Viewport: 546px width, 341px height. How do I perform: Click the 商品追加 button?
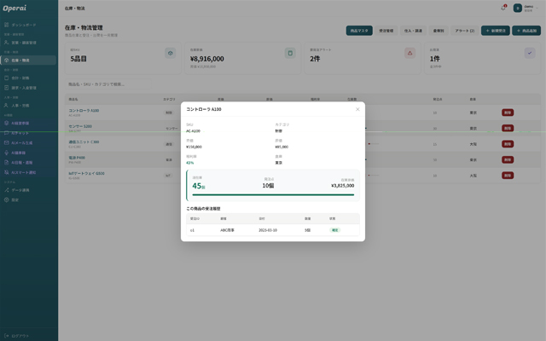click(x=526, y=31)
